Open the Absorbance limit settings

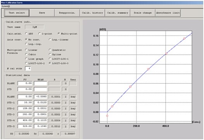[168, 13]
